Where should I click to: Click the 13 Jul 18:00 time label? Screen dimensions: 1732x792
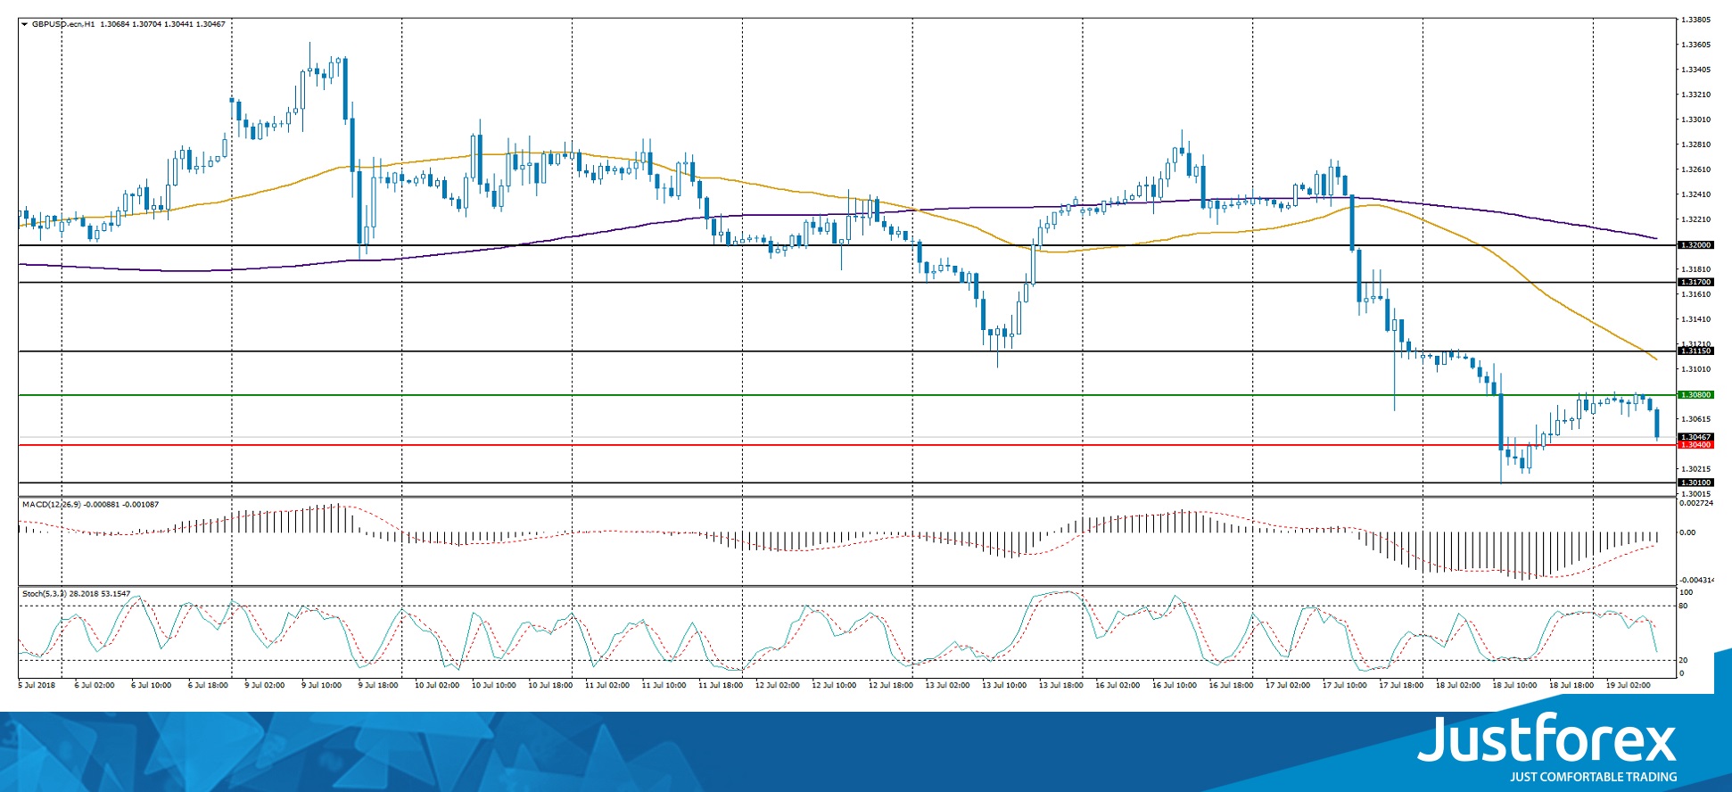1061,686
